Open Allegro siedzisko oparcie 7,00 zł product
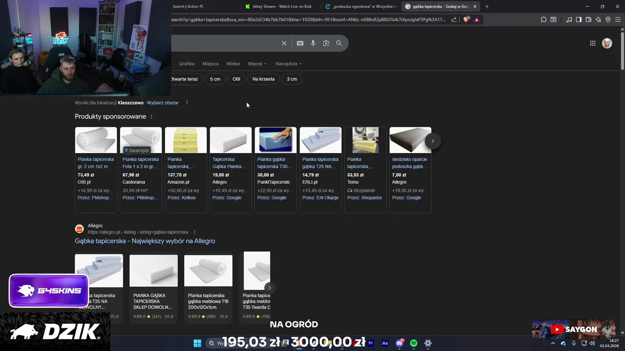Screen dimensions: 625x351 [x=410, y=170]
